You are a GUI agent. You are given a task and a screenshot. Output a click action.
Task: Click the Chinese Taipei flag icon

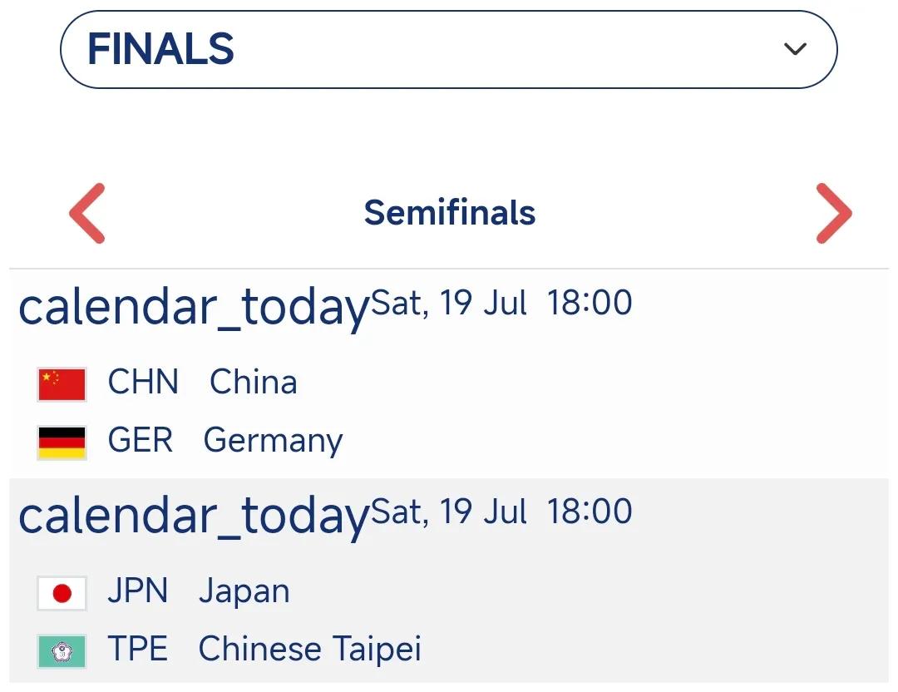(62, 651)
